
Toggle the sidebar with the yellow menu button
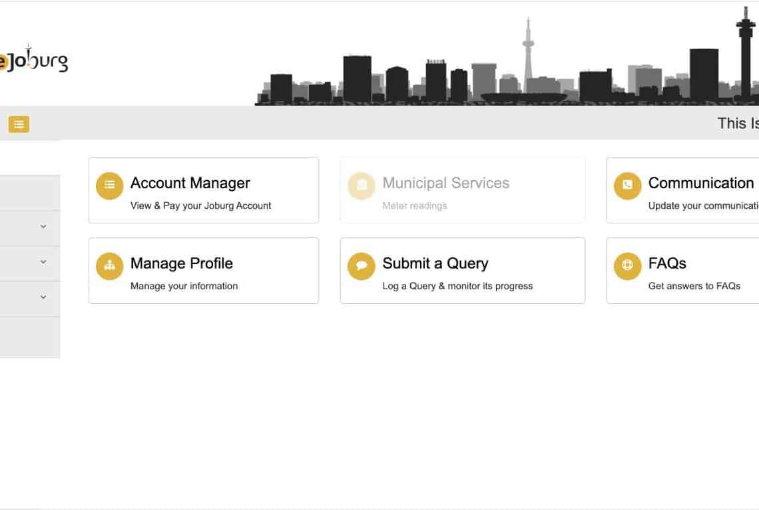tap(19, 124)
